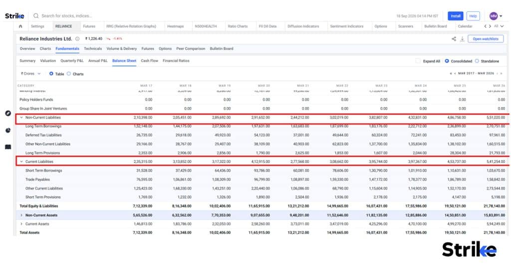Click the Group Share In Joint Ventures label
The height and width of the screenshot is (270, 511).
[x=43, y=109]
